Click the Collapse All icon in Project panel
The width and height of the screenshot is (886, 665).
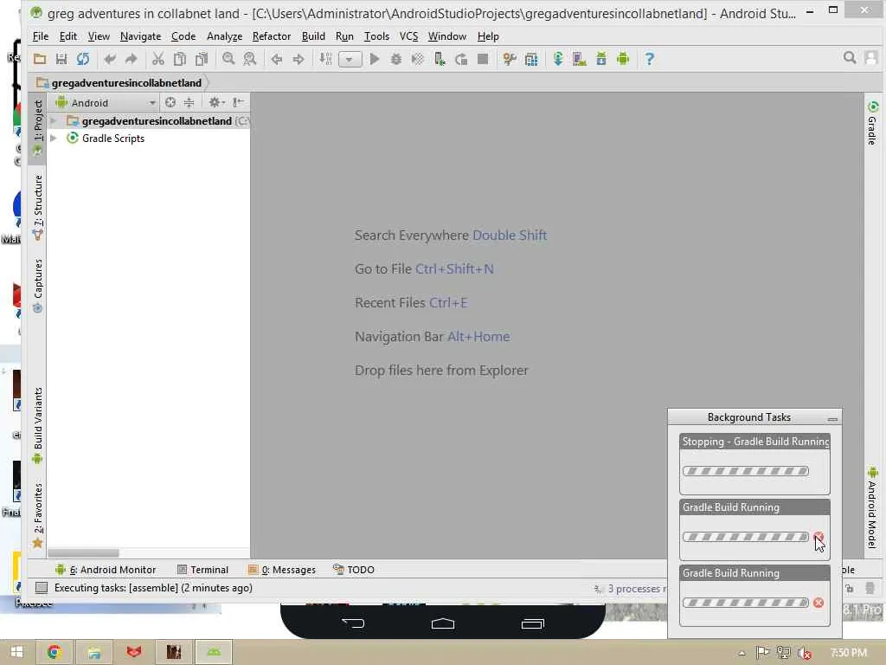[x=189, y=102]
